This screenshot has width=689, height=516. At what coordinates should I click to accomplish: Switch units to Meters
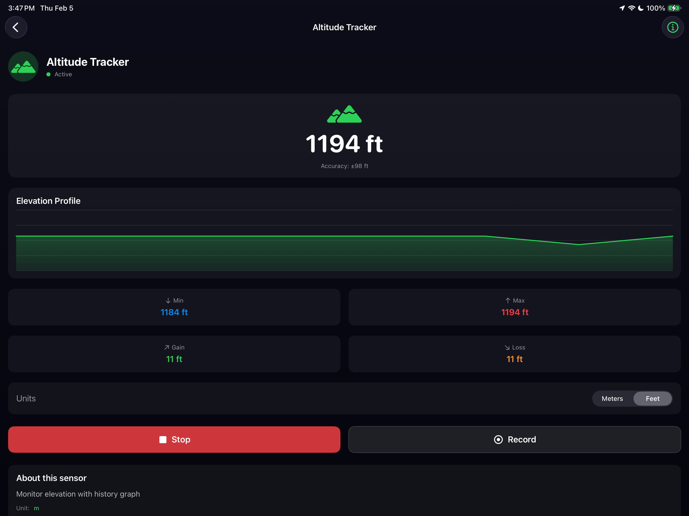point(612,399)
